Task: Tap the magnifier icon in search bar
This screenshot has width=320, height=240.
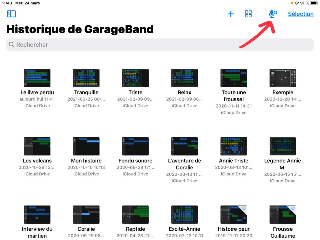Action: click(11, 45)
